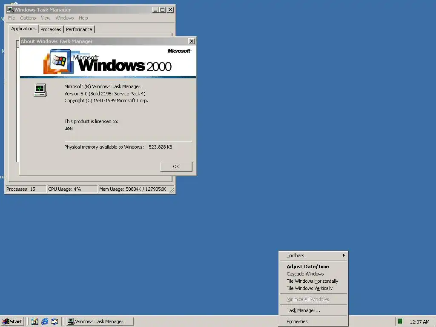Choose Task Manager... from context menu
The width and height of the screenshot is (436, 327).
tap(314, 310)
